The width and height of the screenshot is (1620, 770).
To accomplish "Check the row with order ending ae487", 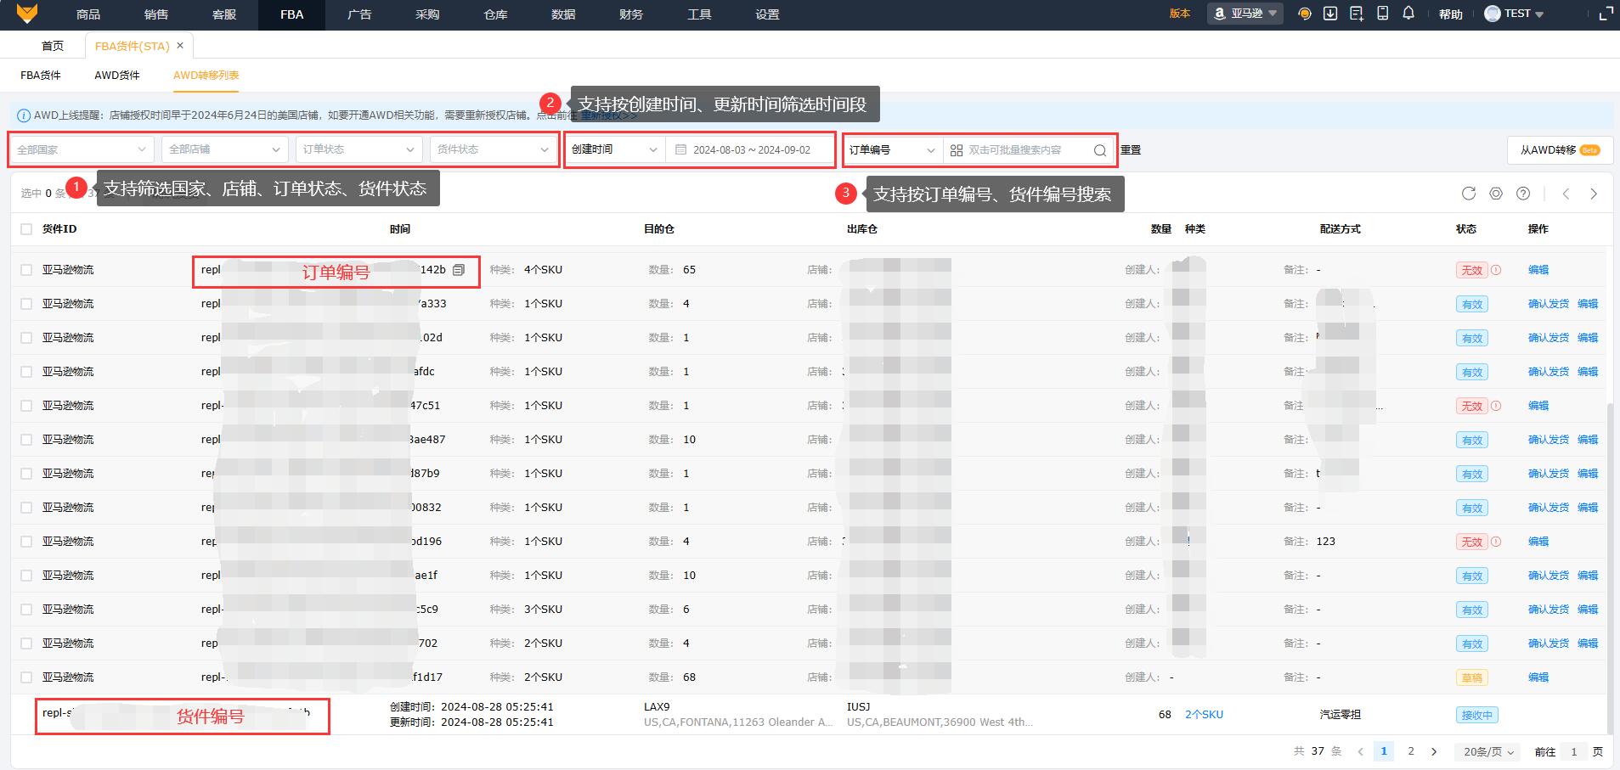I will 26,440.
